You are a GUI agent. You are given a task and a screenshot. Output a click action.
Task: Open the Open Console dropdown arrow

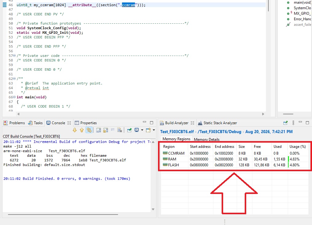154,130
